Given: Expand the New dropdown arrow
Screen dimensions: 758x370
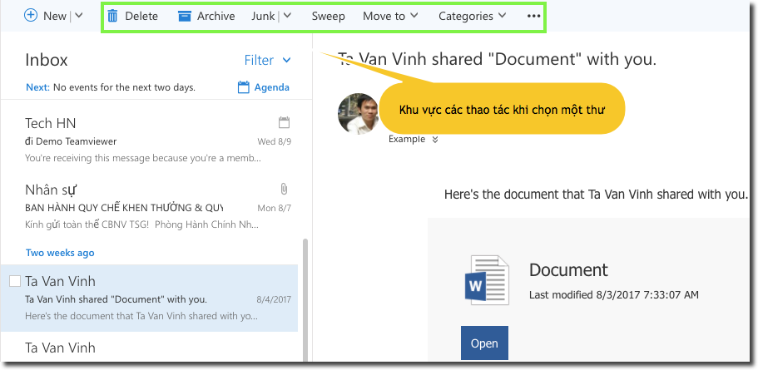Looking at the screenshot, I should (x=78, y=16).
